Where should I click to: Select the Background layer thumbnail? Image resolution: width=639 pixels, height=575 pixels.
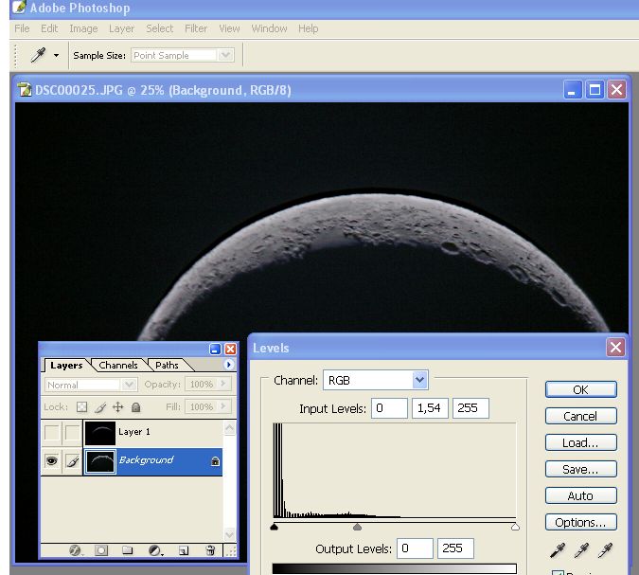coord(100,461)
